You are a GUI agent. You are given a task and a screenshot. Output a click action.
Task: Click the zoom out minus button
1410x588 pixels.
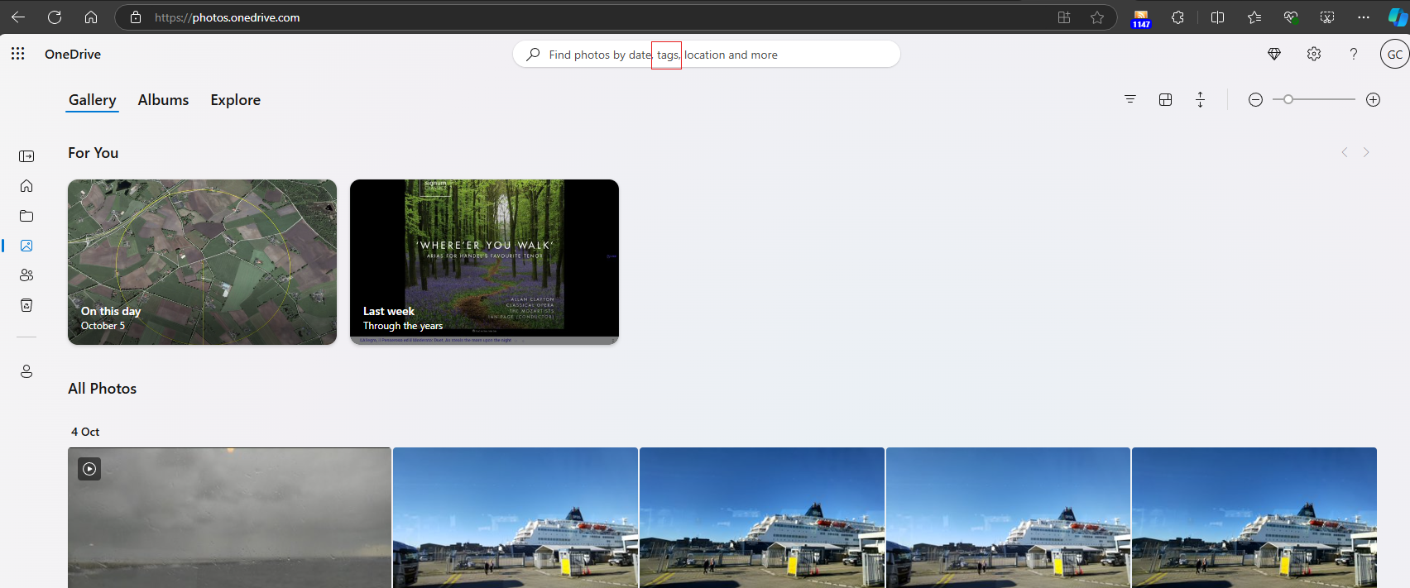(1255, 99)
